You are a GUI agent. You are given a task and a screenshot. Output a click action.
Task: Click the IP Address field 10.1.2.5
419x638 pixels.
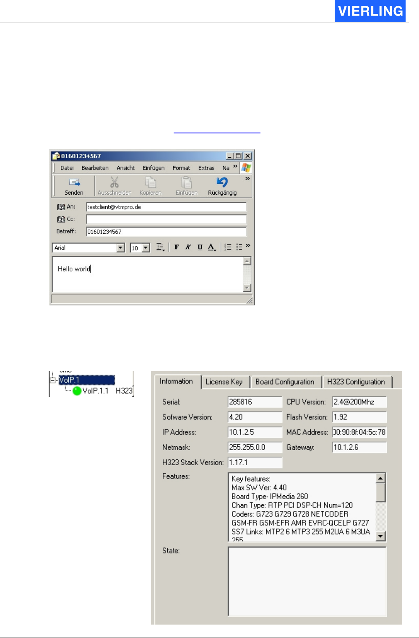click(x=255, y=432)
